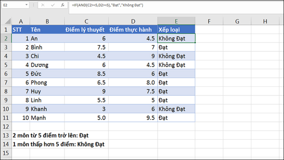Image resolution: width=284 pixels, height=160 pixels.
Task: Select the cell with name Huy
Action: 47,91
